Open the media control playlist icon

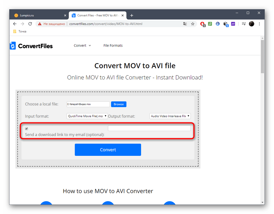pyautogui.click(x=244, y=24)
